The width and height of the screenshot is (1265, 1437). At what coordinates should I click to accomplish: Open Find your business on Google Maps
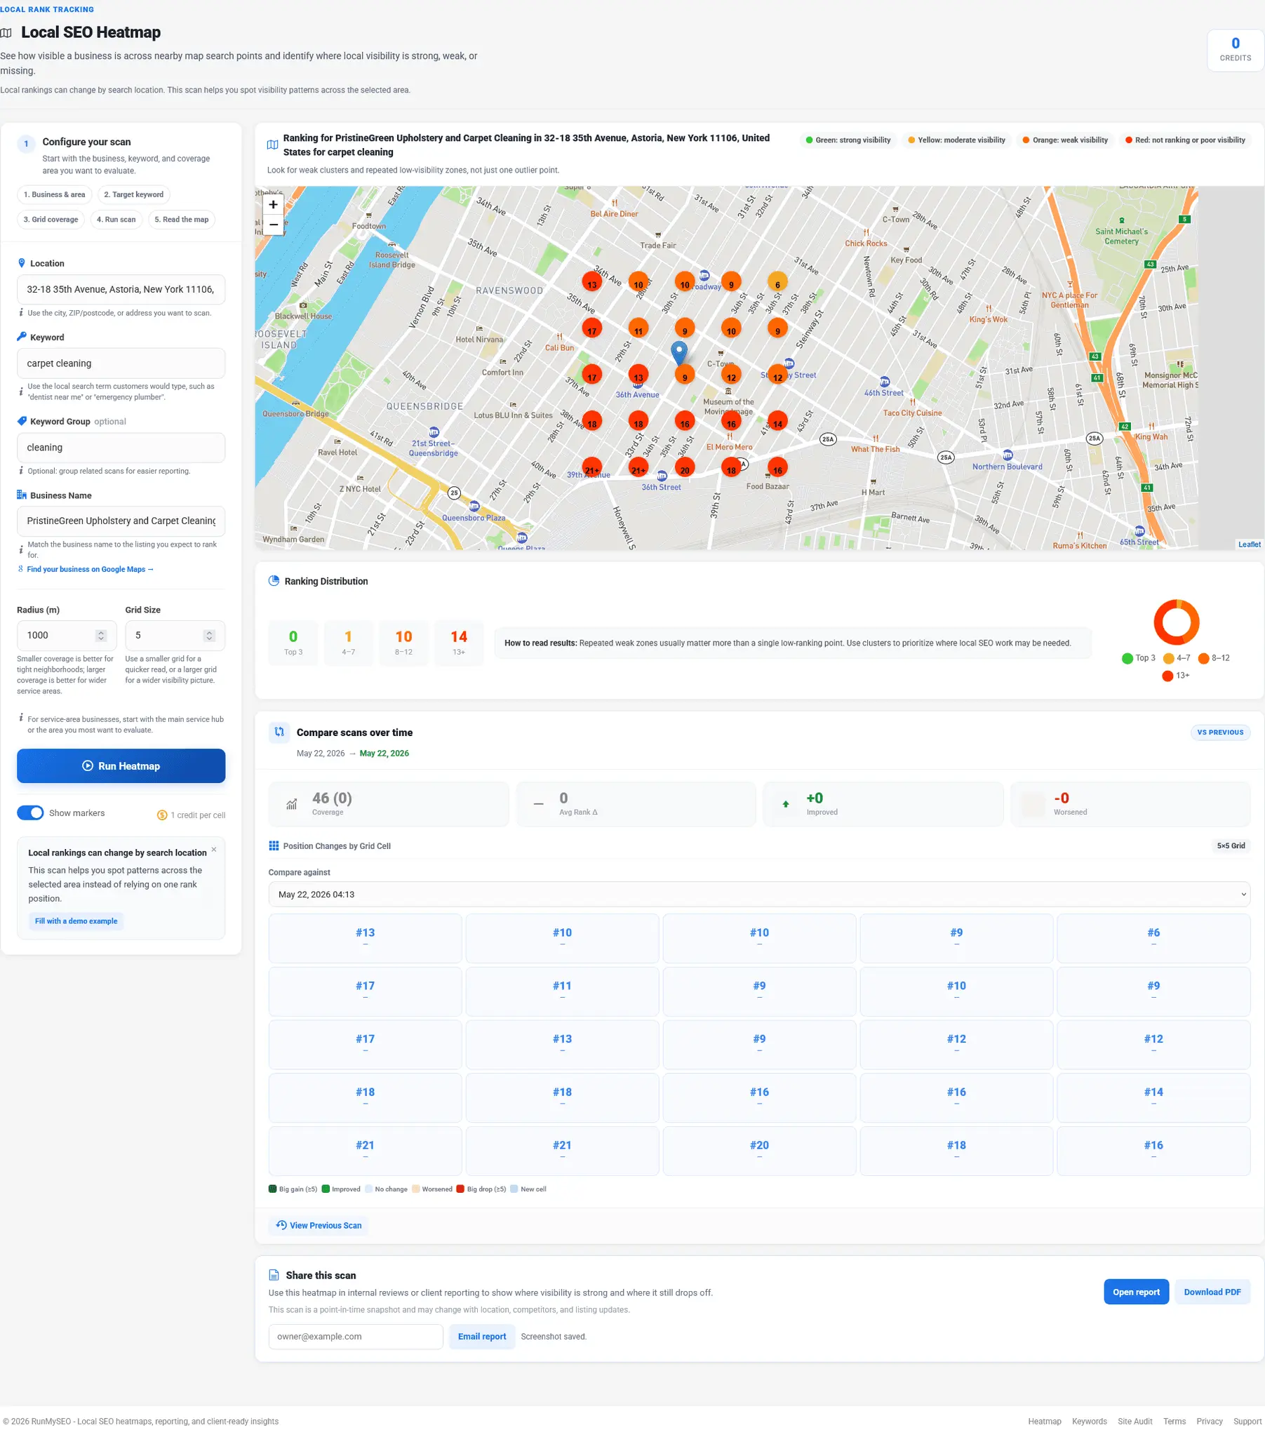pyautogui.click(x=89, y=570)
